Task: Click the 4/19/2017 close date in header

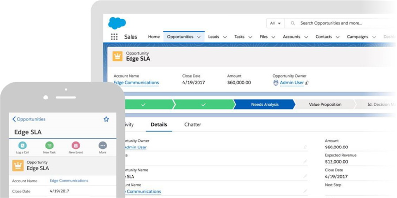Action: click(x=194, y=83)
